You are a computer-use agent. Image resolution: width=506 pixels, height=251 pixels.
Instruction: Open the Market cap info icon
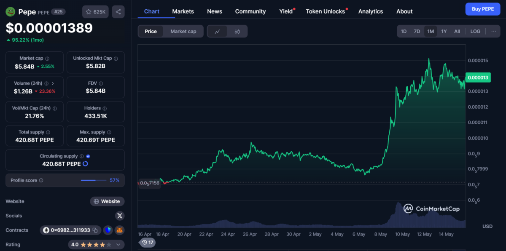tap(47, 59)
